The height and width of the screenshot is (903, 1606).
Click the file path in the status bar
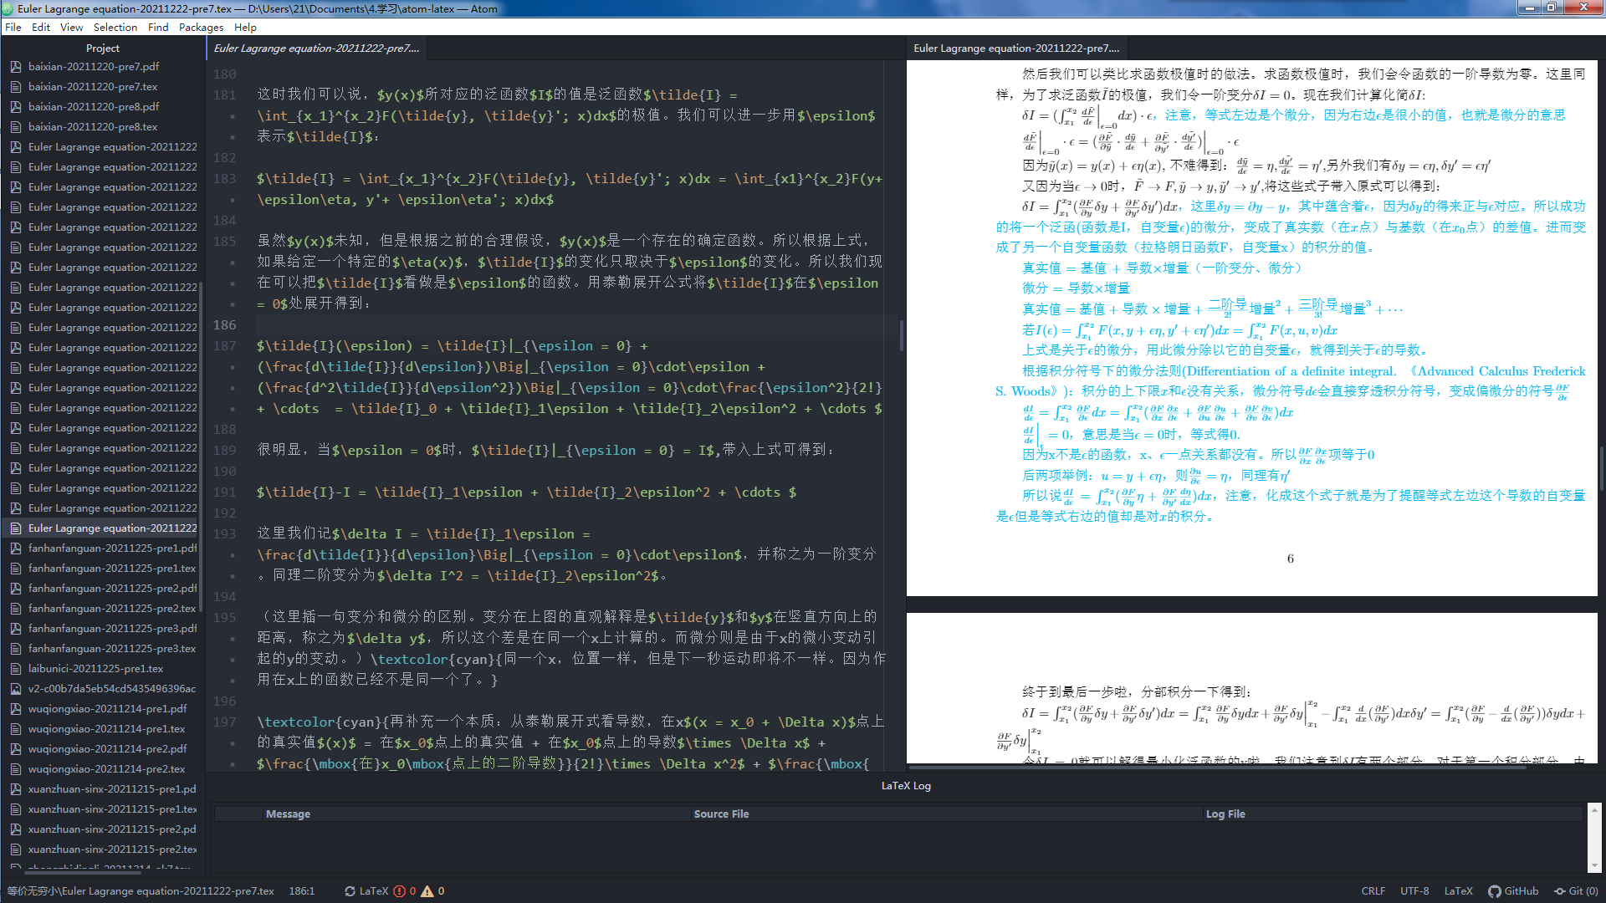(141, 891)
